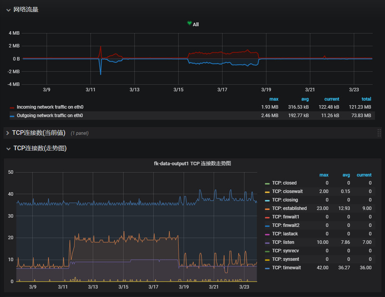The image size is (385, 297).
Task: Click the green heart alert icon beside All
Action: click(189, 23)
